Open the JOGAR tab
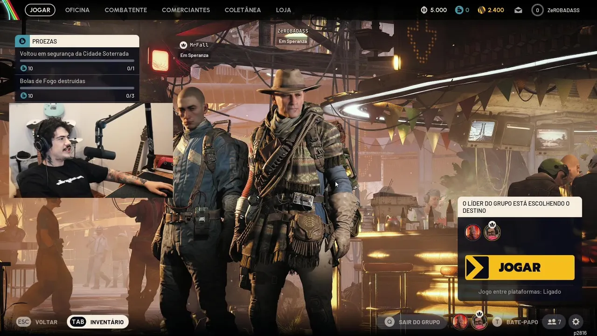This screenshot has width=597, height=336. (x=40, y=10)
